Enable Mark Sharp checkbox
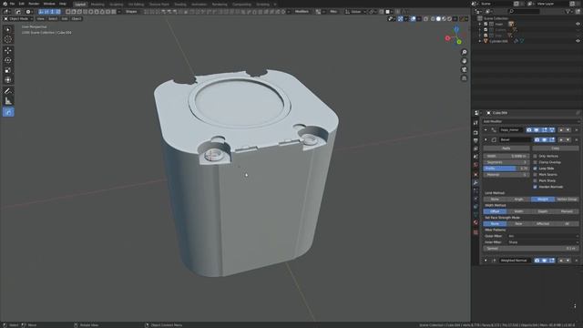Viewport: 583px width, 328px height. [535, 180]
